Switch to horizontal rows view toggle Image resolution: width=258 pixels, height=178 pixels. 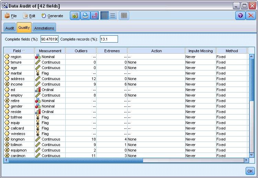pos(113,15)
